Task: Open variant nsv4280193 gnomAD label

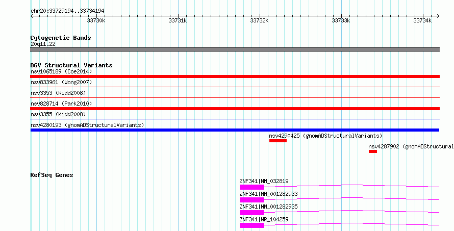Action: (87, 125)
